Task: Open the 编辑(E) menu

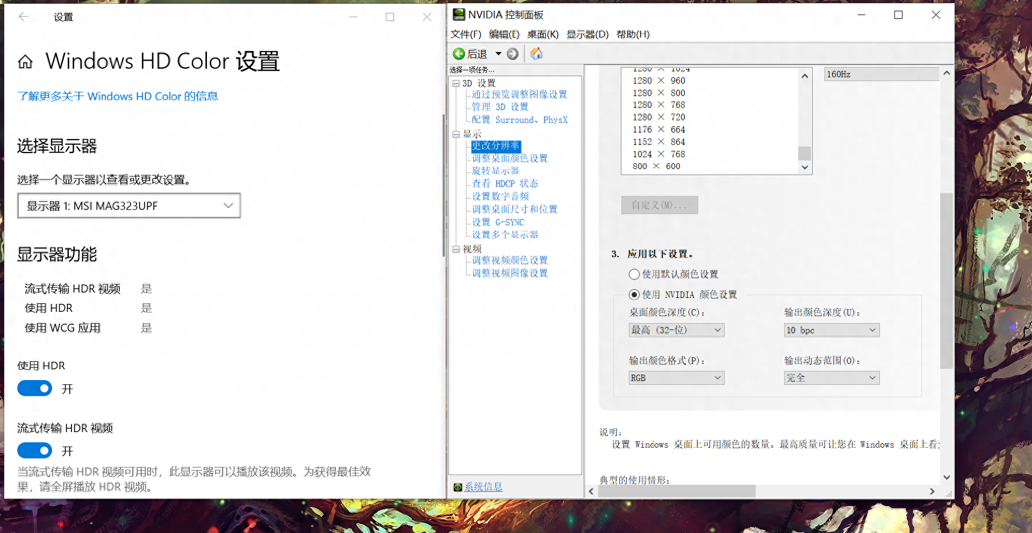Action: click(504, 34)
